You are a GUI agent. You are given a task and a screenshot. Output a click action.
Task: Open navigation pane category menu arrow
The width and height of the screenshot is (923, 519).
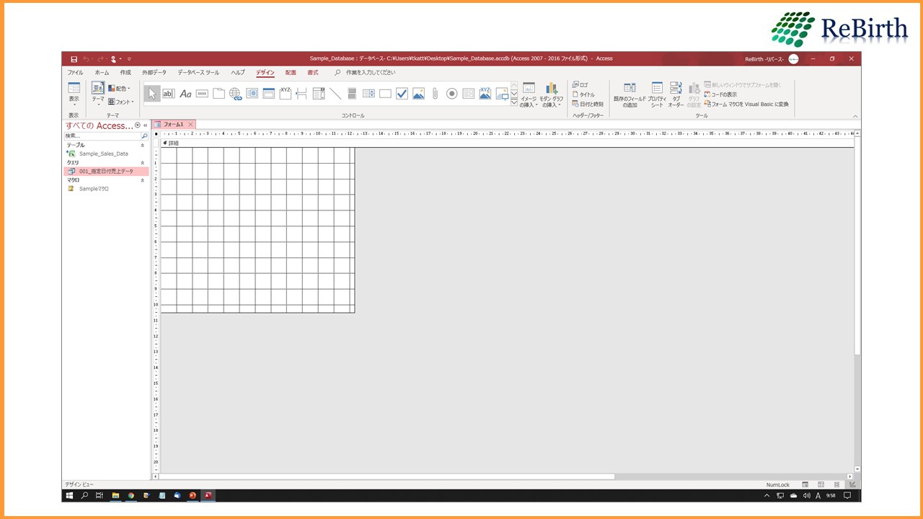pyautogui.click(x=138, y=125)
